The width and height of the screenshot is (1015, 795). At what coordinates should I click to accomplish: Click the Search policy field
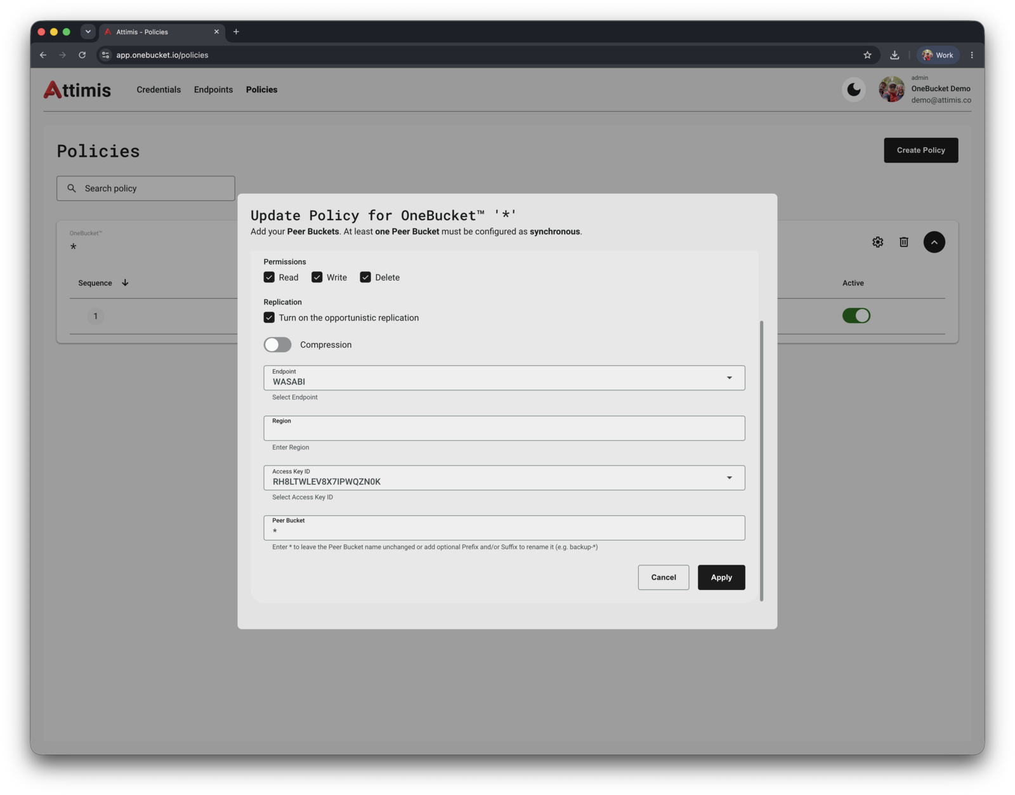[146, 188]
